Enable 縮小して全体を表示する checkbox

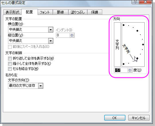click(x=10, y=64)
